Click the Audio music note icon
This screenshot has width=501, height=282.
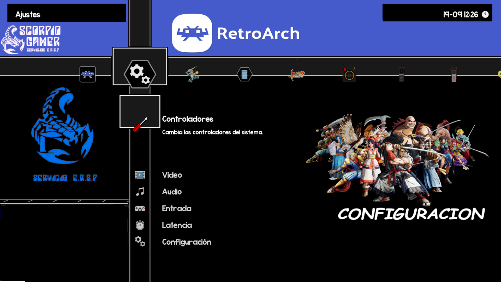click(x=140, y=192)
